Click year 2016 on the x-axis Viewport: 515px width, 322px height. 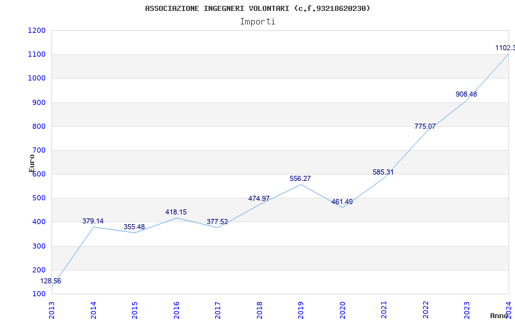[176, 310]
